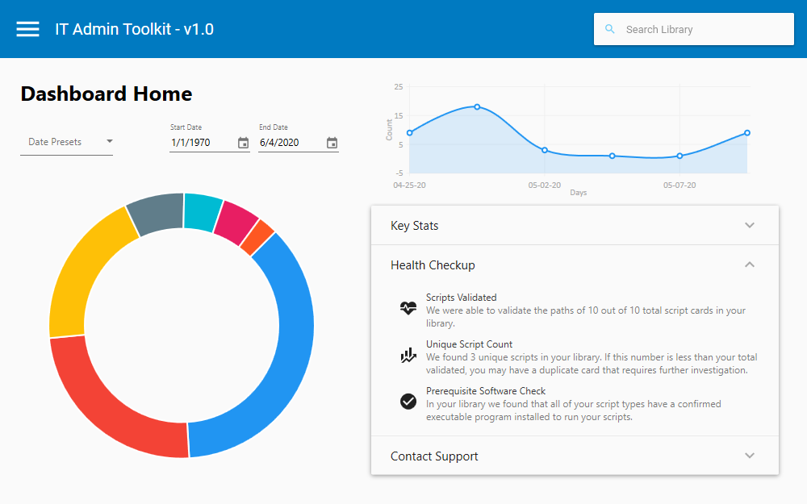The height and width of the screenshot is (504, 807).
Task: Open the hamburger navigation menu
Action: click(x=27, y=28)
